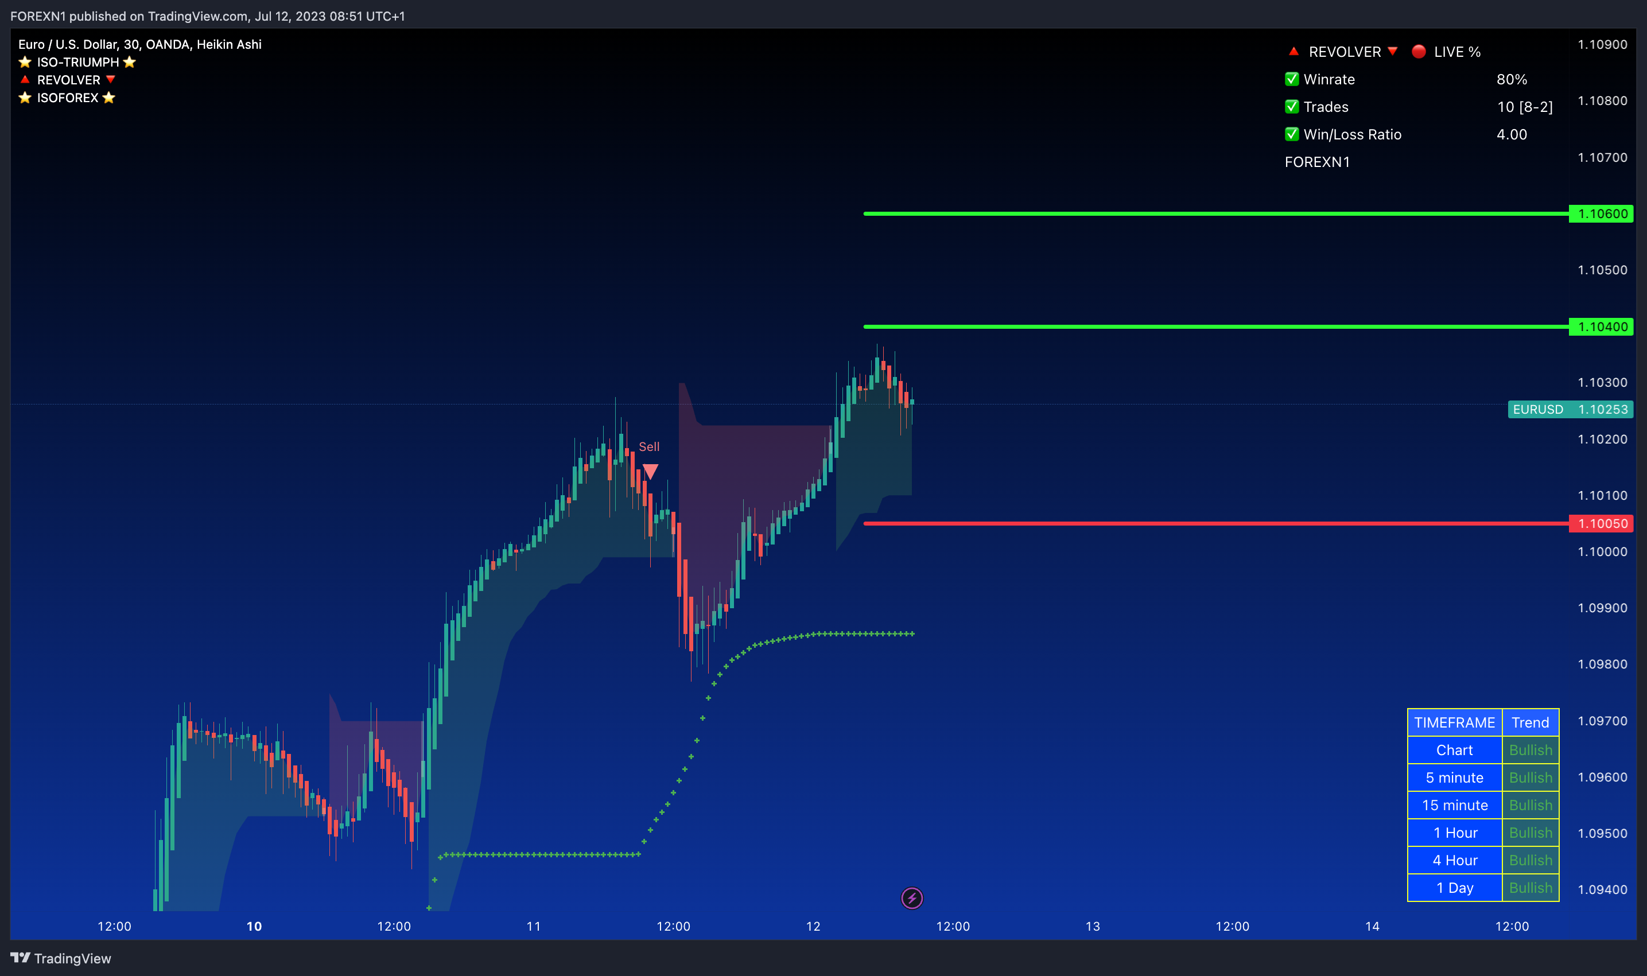Click the Euro / U.S. Dollar chart title
This screenshot has width=1647, height=976.
139,44
